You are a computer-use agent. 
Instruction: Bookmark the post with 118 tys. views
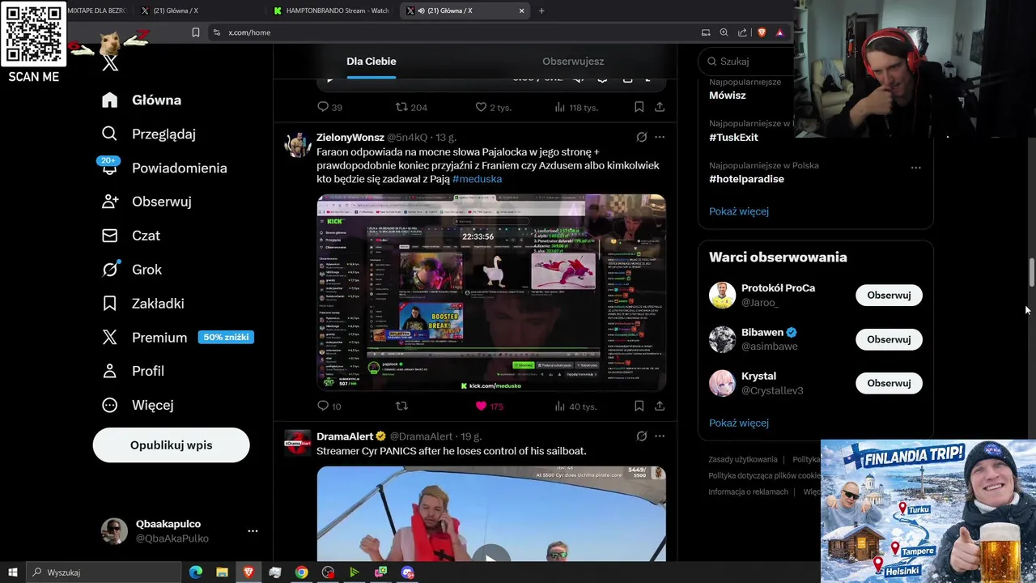(x=639, y=107)
